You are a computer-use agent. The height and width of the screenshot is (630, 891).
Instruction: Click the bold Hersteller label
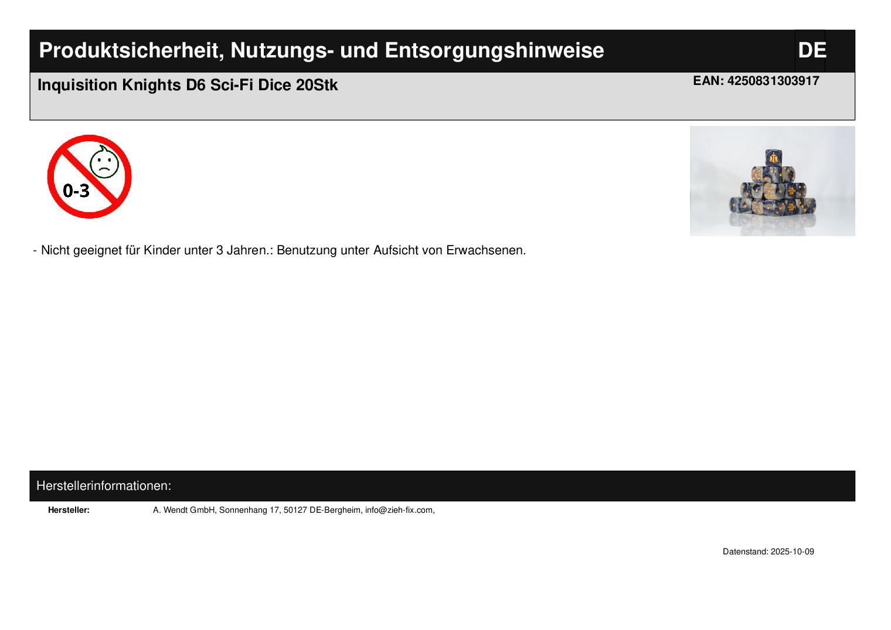point(69,510)
